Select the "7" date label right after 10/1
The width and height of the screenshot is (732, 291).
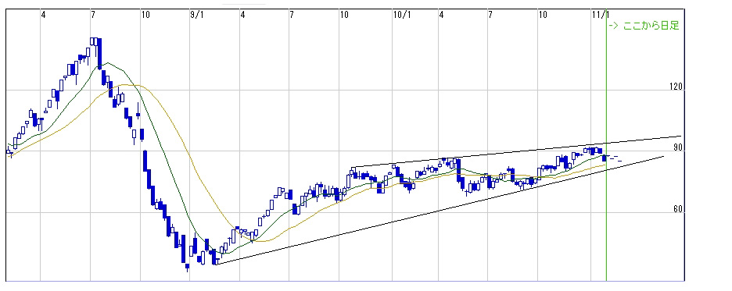pyautogui.click(x=490, y=15)
